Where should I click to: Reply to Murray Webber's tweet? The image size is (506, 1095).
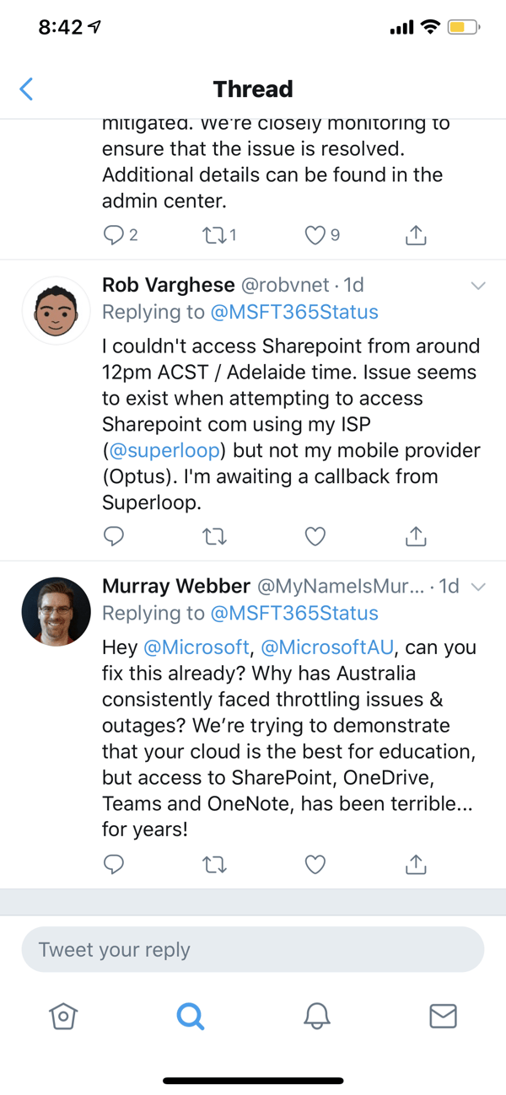coord(114,864)
